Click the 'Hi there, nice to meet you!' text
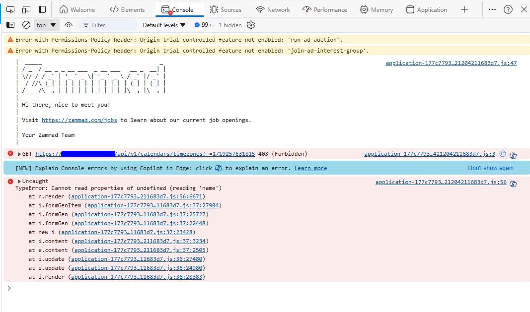The width and height of the screenshot is (530, 312). (x=66, y=105)
